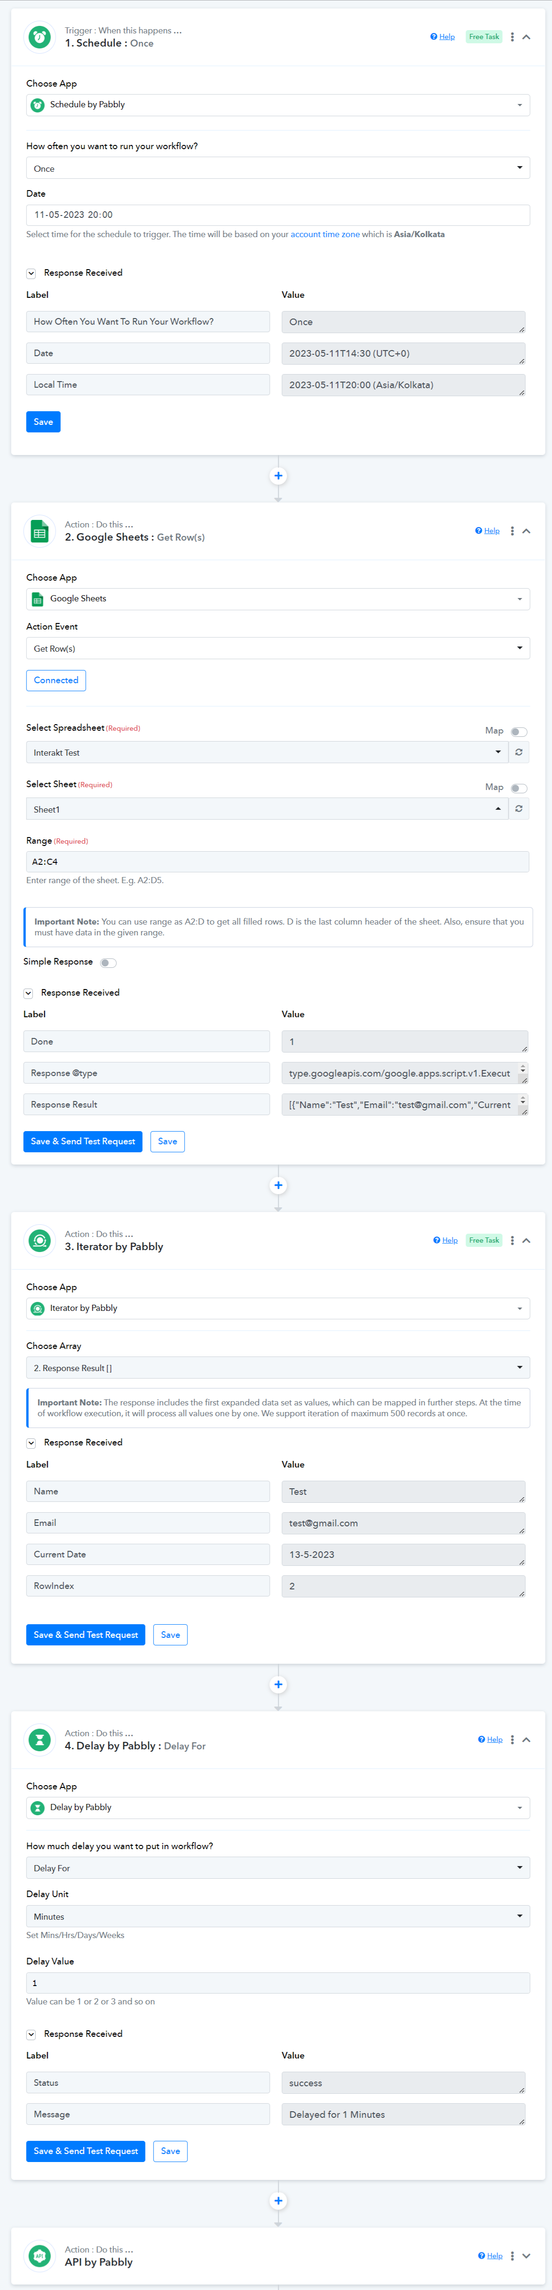Add a step after Iterator action
Screen dimensions: 552x2290
tap(278, 1684)
